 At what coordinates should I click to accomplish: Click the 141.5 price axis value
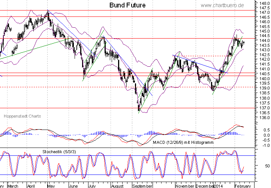265,64
